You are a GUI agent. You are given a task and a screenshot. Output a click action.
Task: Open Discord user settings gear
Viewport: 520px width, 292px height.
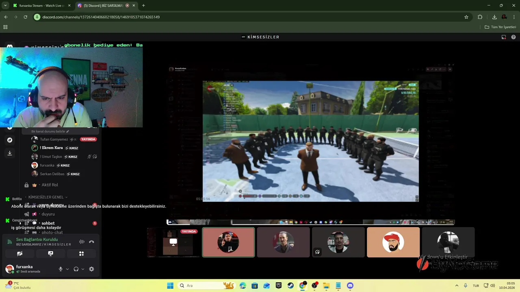[91, 269]
